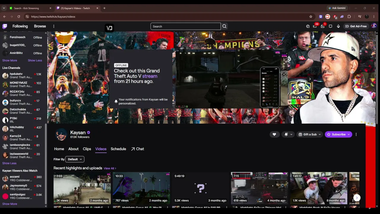This screenshot has width=380, height=214.
Task: Click the extension icon with 2 badge
Action: pos(335,17)
